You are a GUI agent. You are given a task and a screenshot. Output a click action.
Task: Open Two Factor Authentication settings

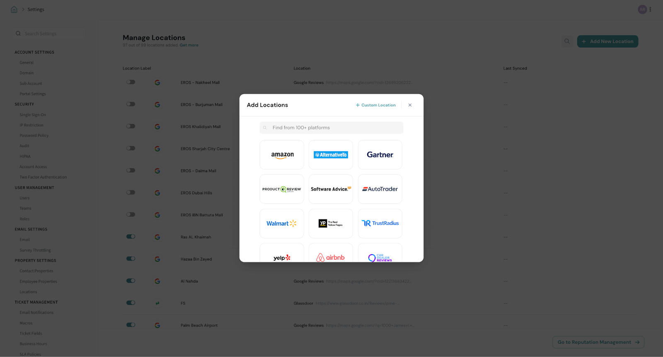tap(43, 177)
